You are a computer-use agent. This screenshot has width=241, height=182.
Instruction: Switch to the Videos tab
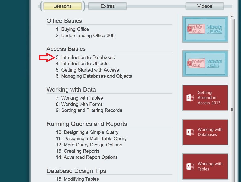pyautogui.click(x=205, y=6)
